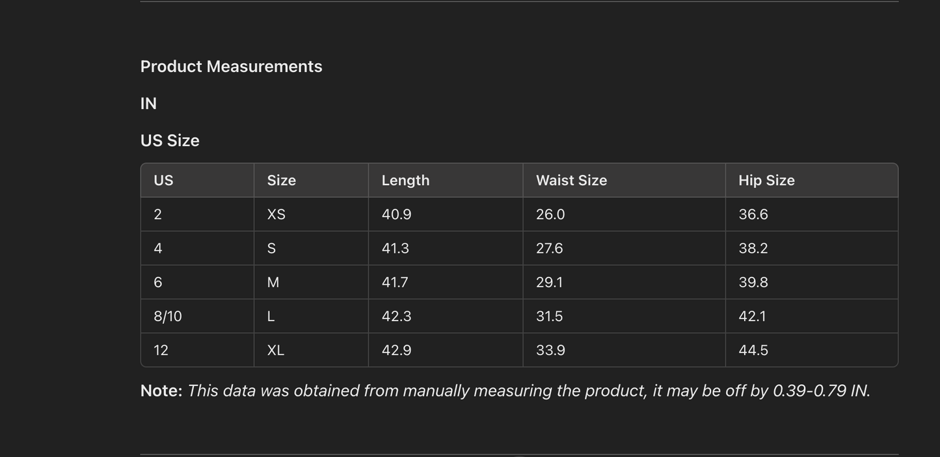Screen dimensions: 940x457
Task: Click the US column header
Action: click(x=163, y=180)
